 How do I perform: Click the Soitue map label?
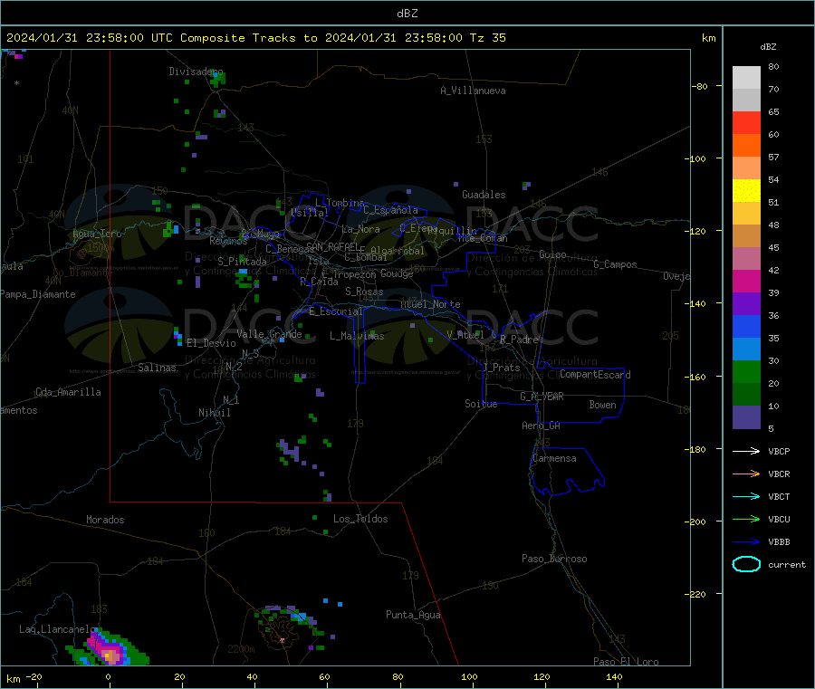tap(481, 404)
